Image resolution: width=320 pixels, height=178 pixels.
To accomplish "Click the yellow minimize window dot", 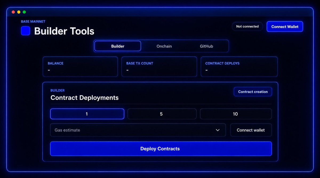I will [19, 12].
